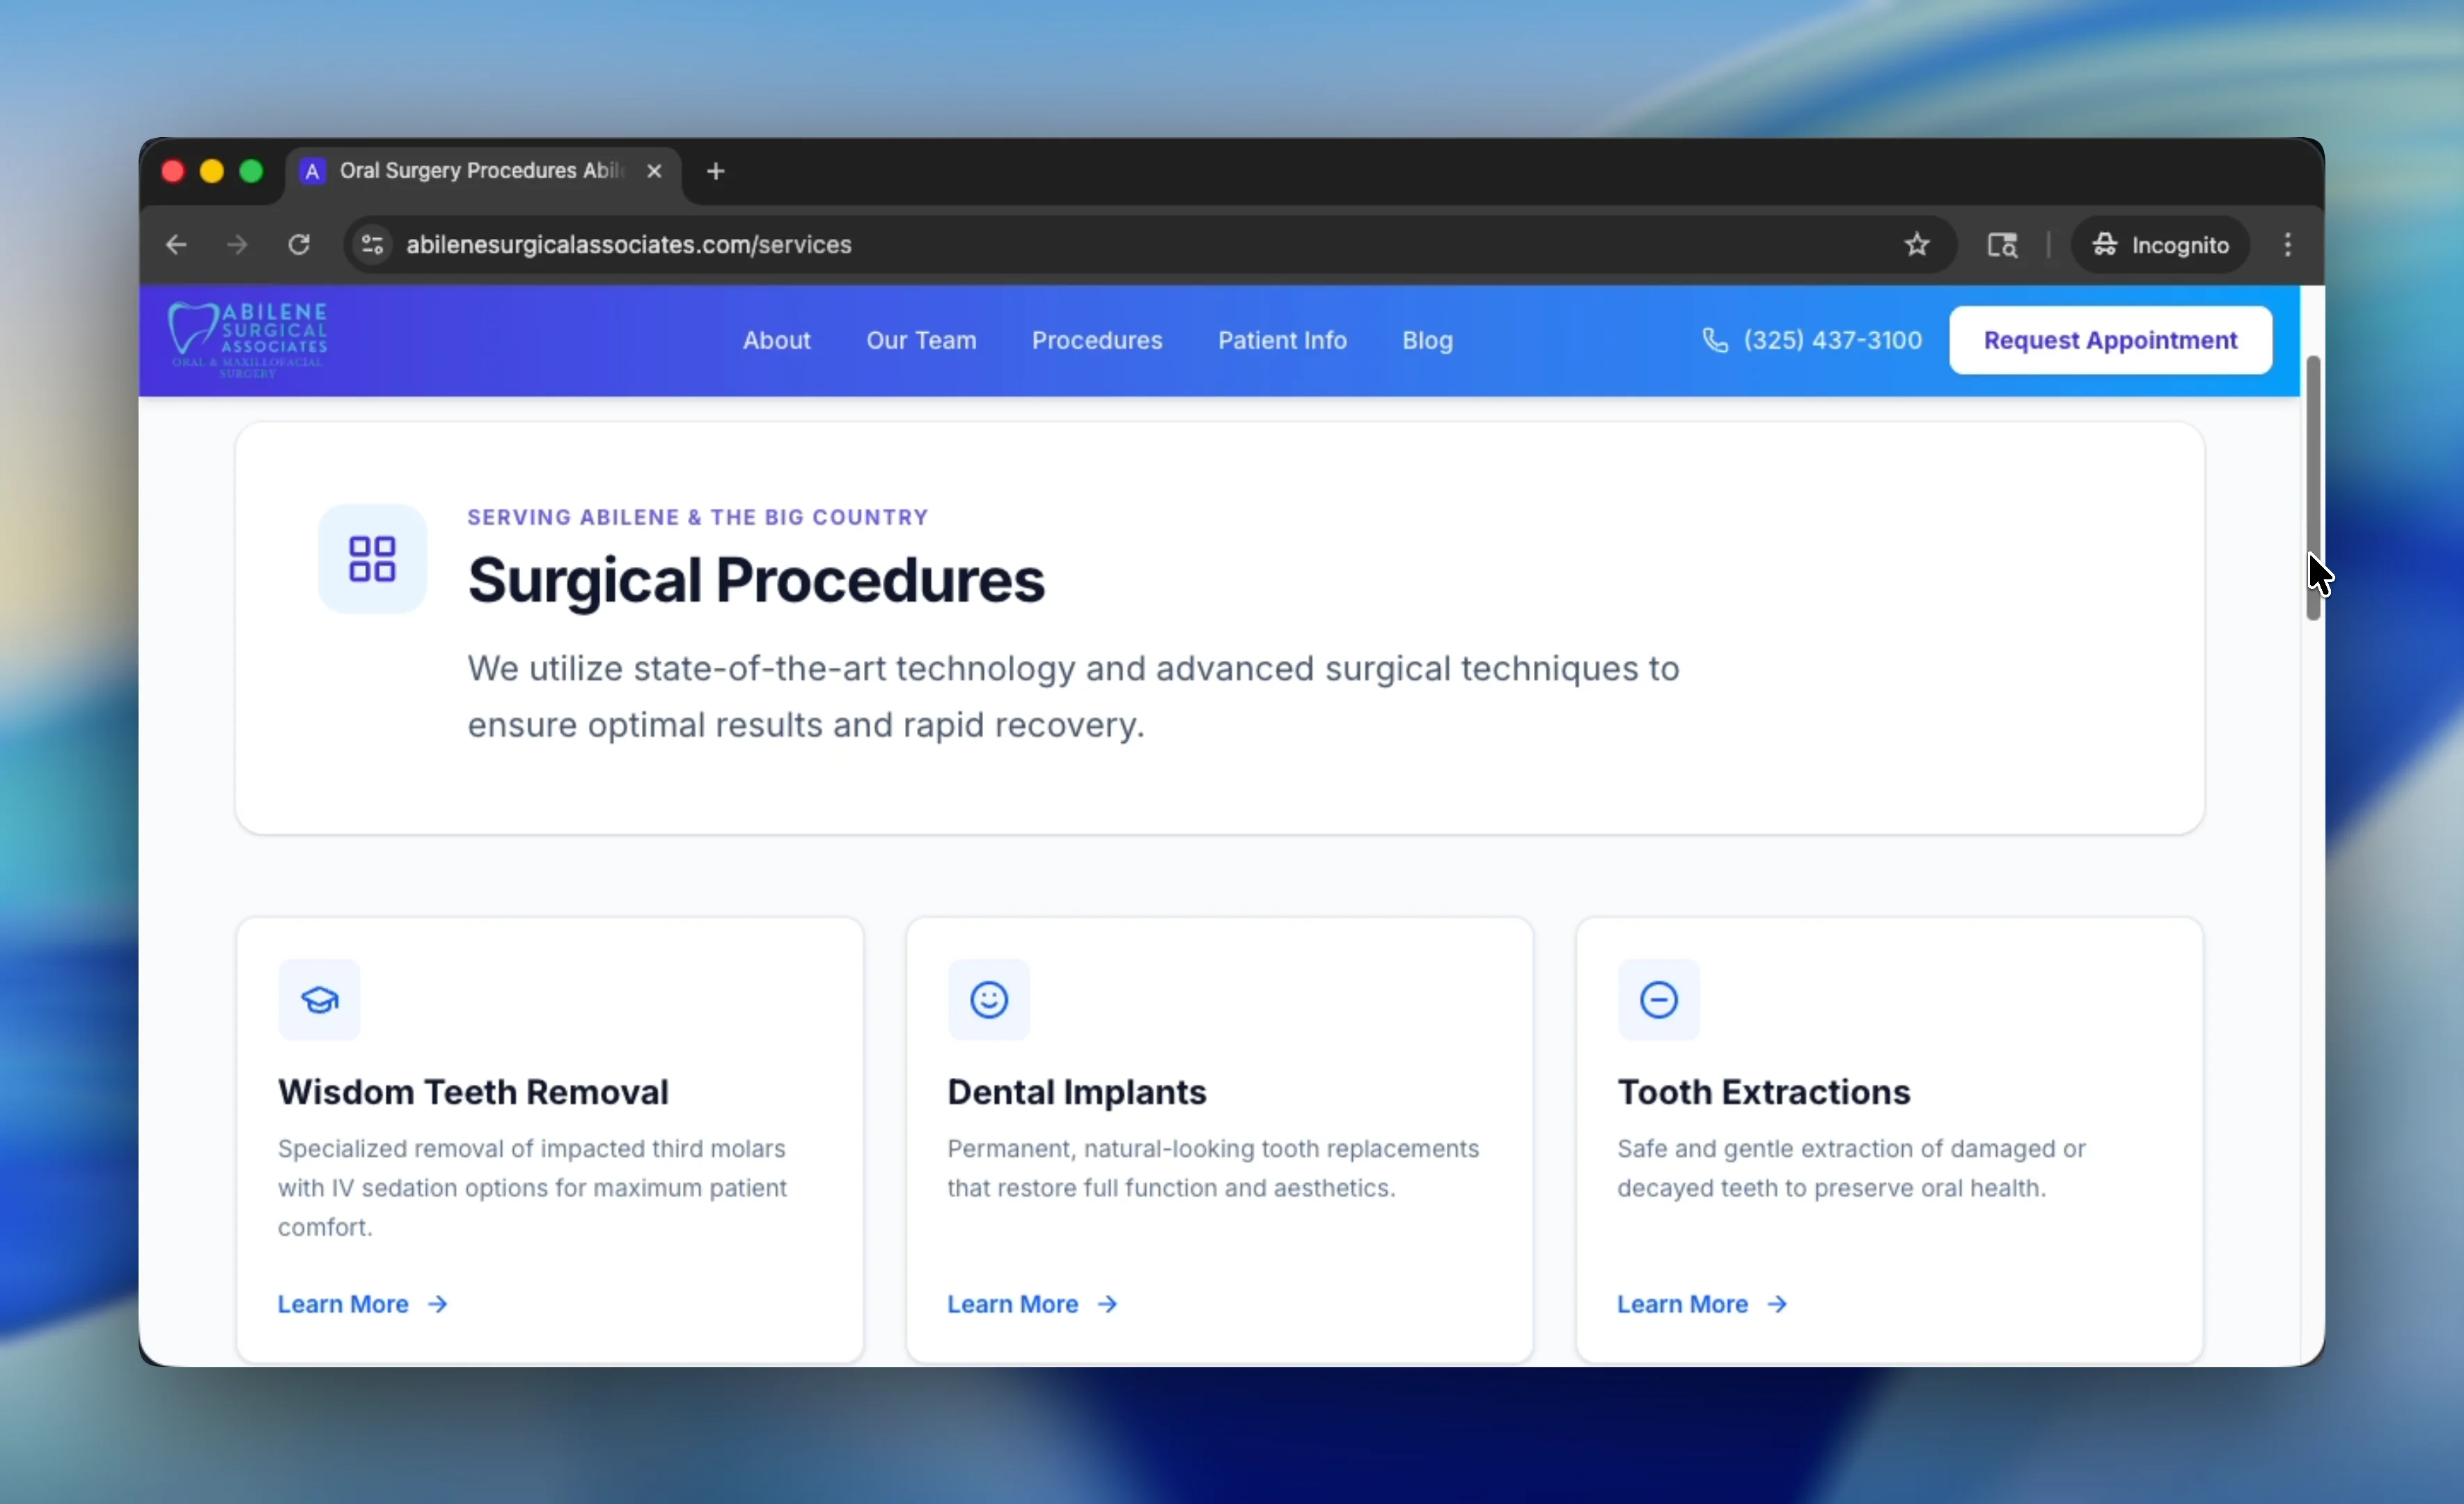Open the Our Team nav item

tap(921, 340)
